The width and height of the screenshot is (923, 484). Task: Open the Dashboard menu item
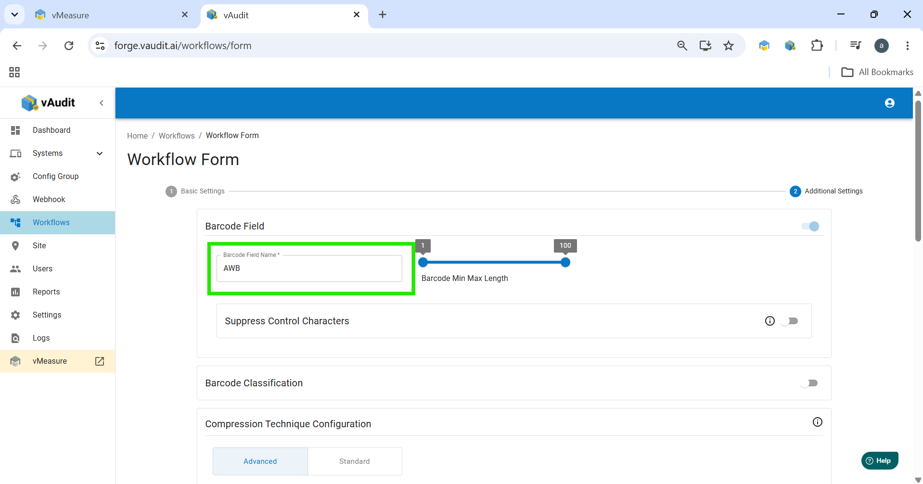(57, 130)
